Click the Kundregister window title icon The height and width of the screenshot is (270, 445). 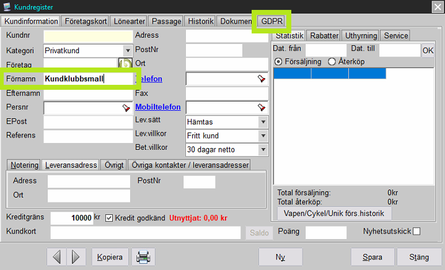[x=6, y=6]
